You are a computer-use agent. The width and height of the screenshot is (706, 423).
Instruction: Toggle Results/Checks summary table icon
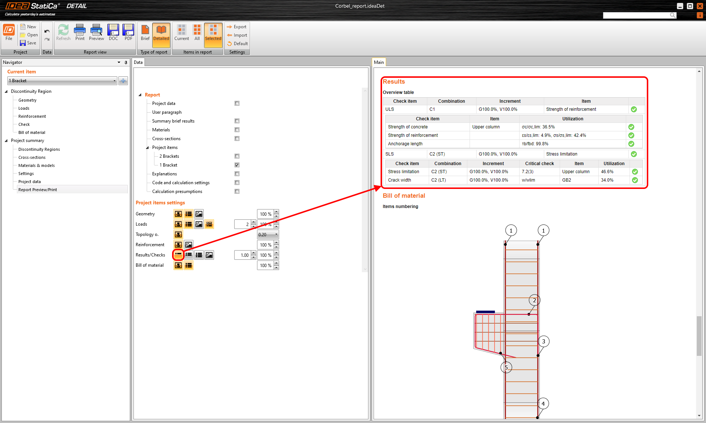click(x=178, y=255)
